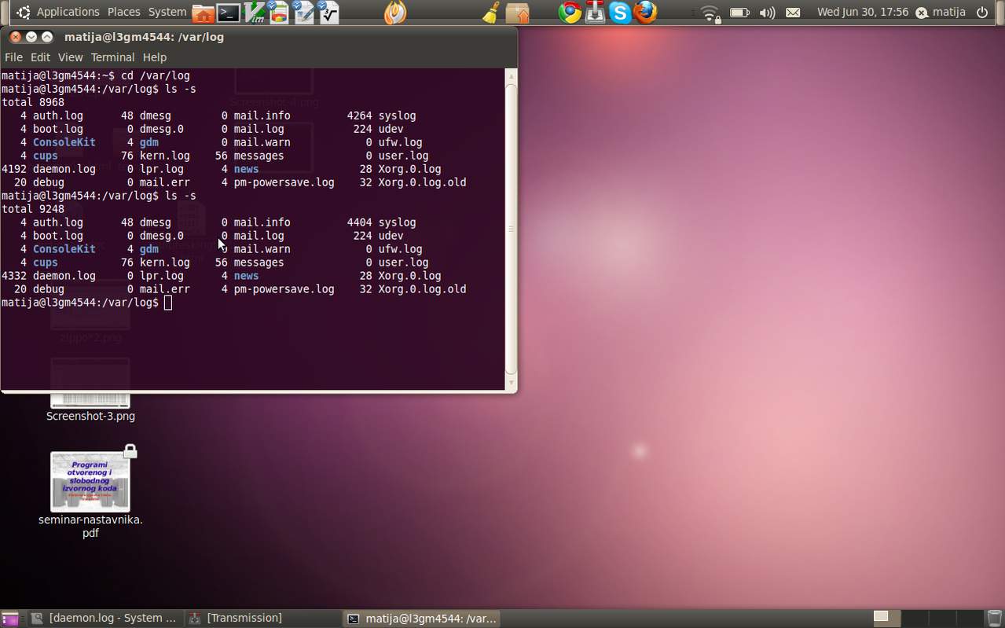Open the Applications menu

(68, 12)
